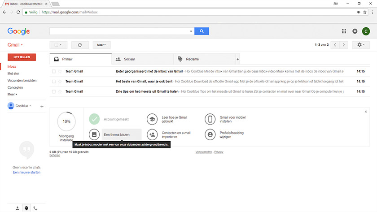Switch to the Sociaal tab
Image resolution: width=377 pixels, height=212 pixels.
pos(142,59)
